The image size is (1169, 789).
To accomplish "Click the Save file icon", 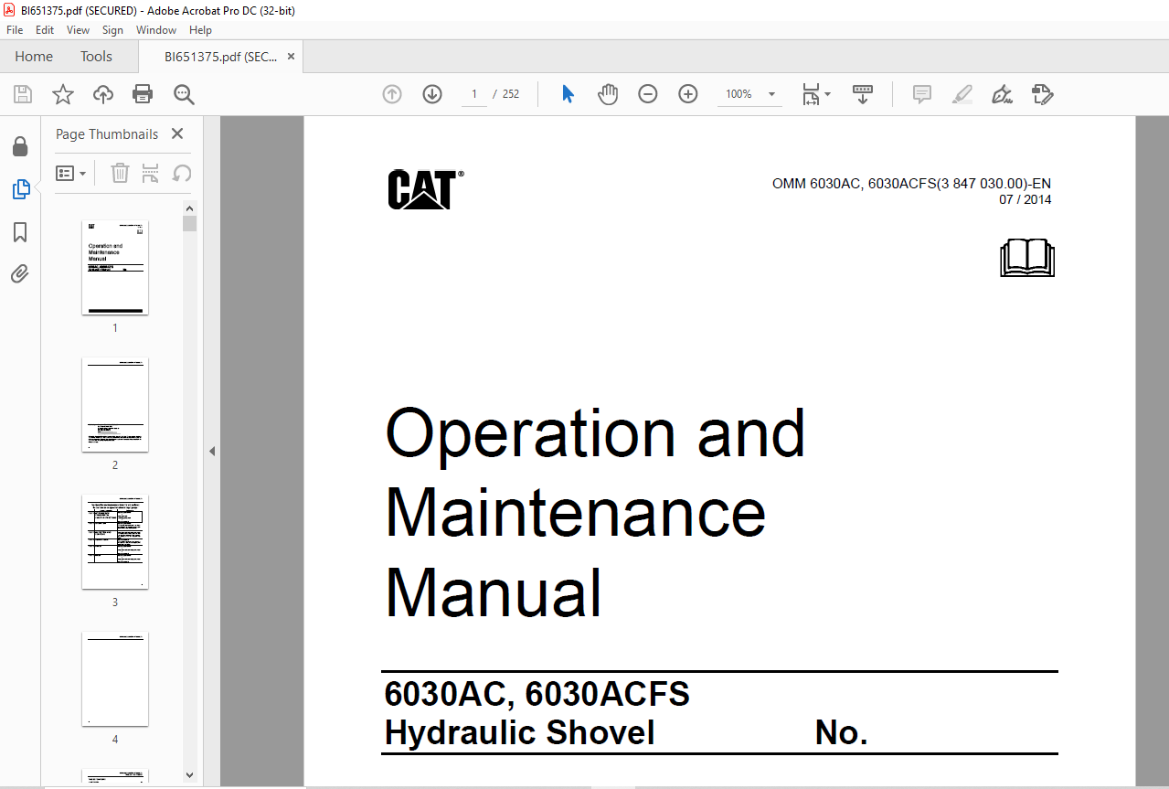I will click(x=23, y=94).
